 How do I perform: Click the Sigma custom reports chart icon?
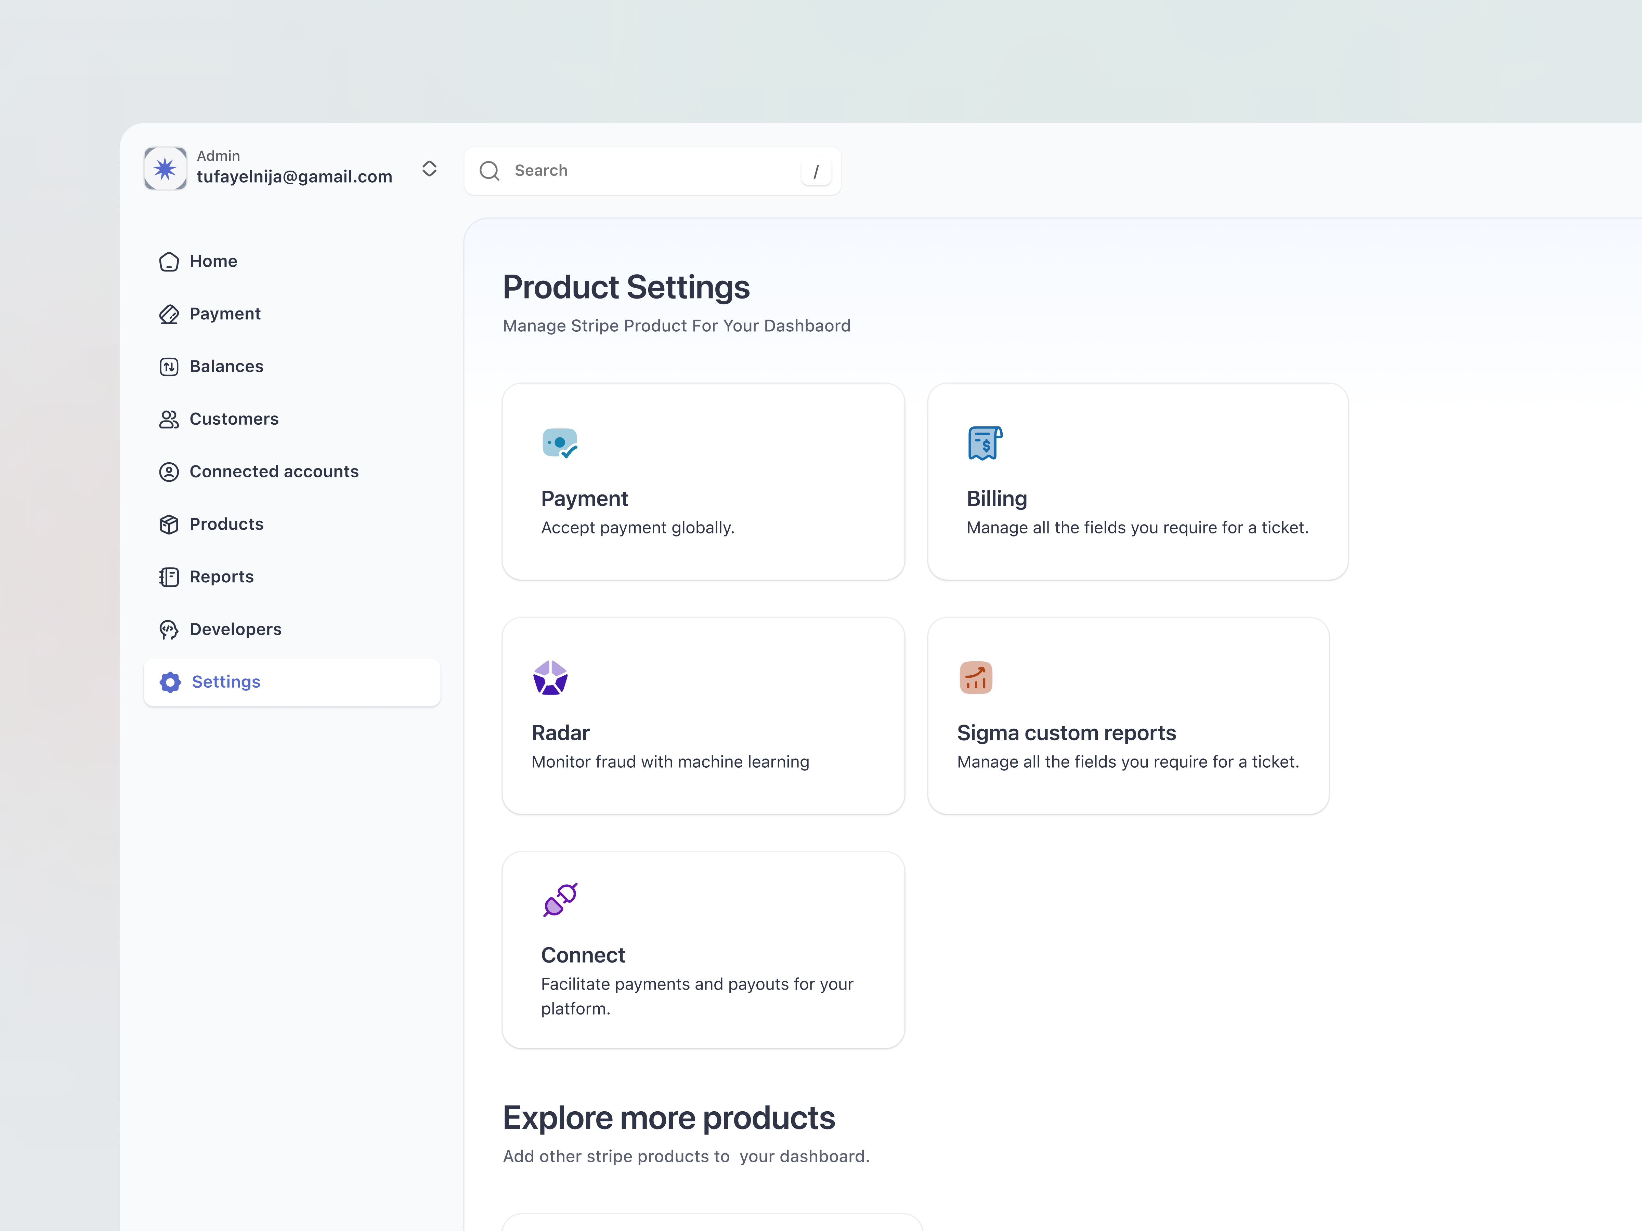point(975,676)
